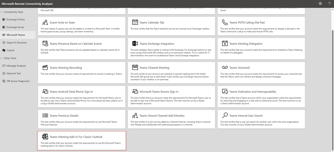Click the Teams Federation chat bubbles icon

click(x=225, y=92)
